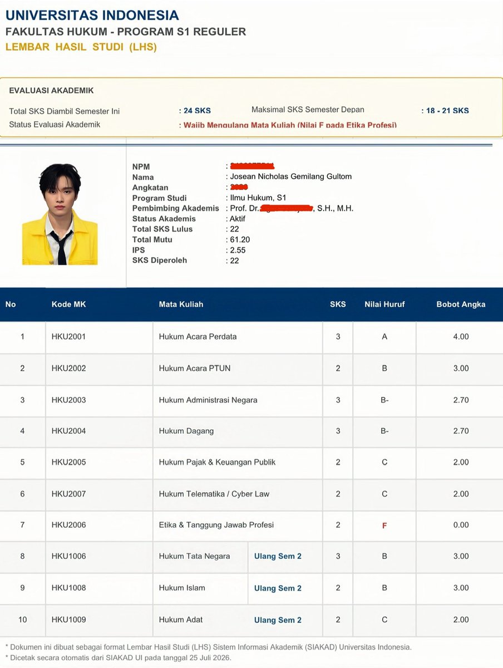Select the 'Pembimbing Akademis' label

(x=176, y=208)
